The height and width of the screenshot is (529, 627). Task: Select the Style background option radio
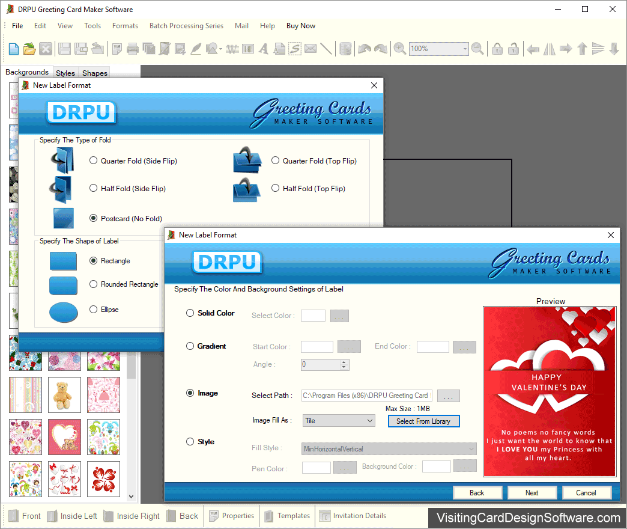[x=190, y=442]
